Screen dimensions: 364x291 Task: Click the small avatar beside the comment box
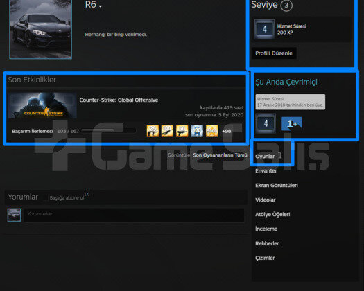click(x=14, y=215)
